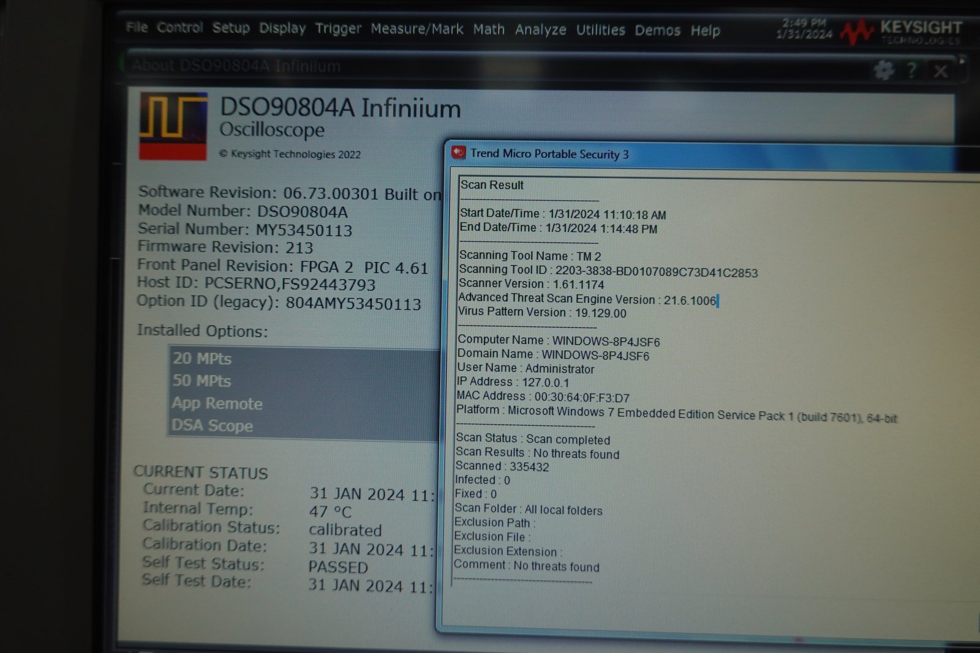This screenshot has height=653, width=980.
Task: Click the MAC Address line
Action: pyautogui.click(x=543, y=397)
